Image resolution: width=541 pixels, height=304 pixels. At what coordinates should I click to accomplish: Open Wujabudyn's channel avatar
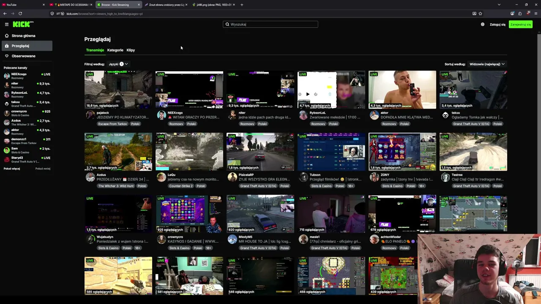90,239
